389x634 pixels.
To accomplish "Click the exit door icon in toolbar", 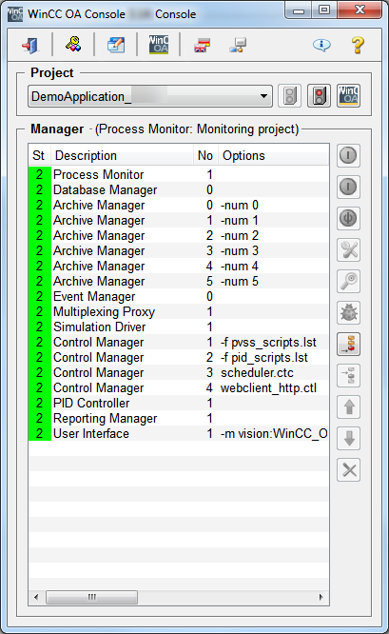I will click(30, 45).
